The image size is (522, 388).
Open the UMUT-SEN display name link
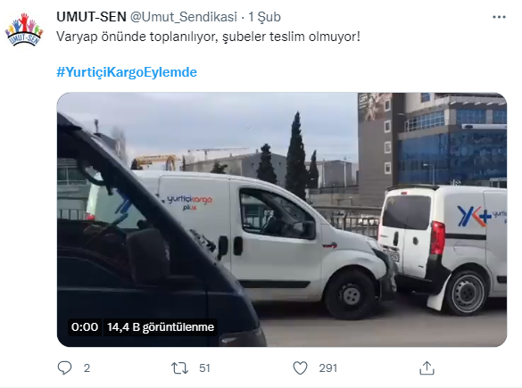point(91,17)
